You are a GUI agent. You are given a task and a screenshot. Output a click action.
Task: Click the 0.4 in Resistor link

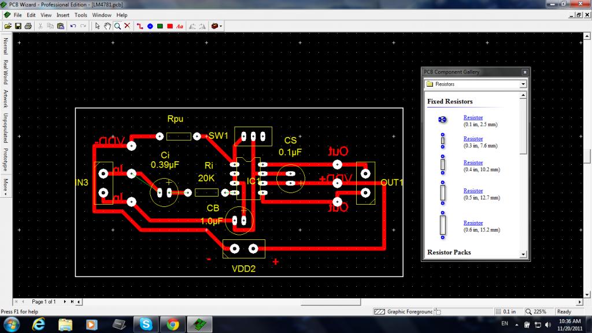pyautogui.click(x=473, y=162)
